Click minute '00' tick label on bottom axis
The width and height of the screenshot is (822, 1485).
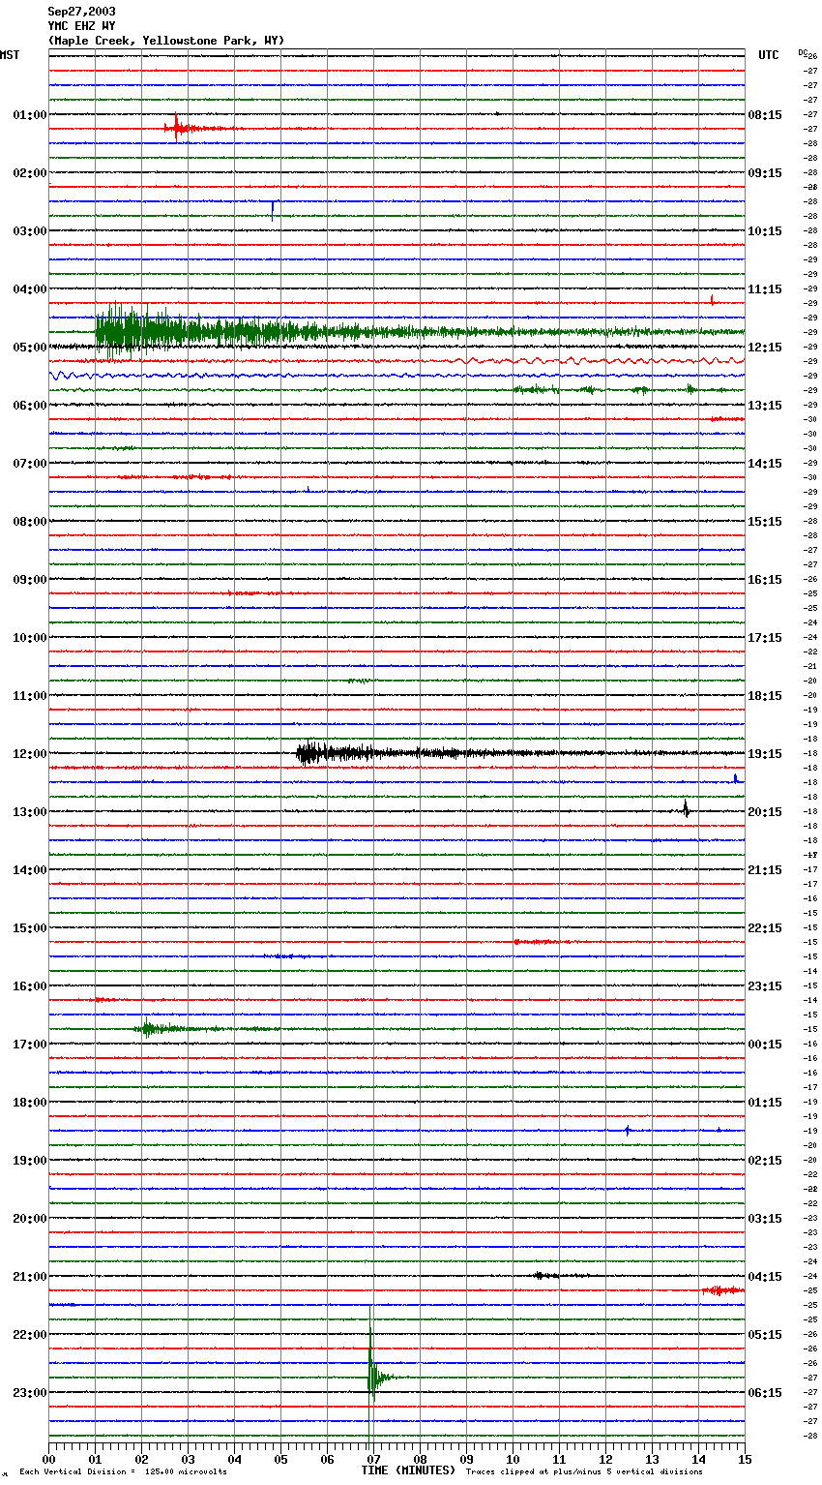coord(48,1460)
